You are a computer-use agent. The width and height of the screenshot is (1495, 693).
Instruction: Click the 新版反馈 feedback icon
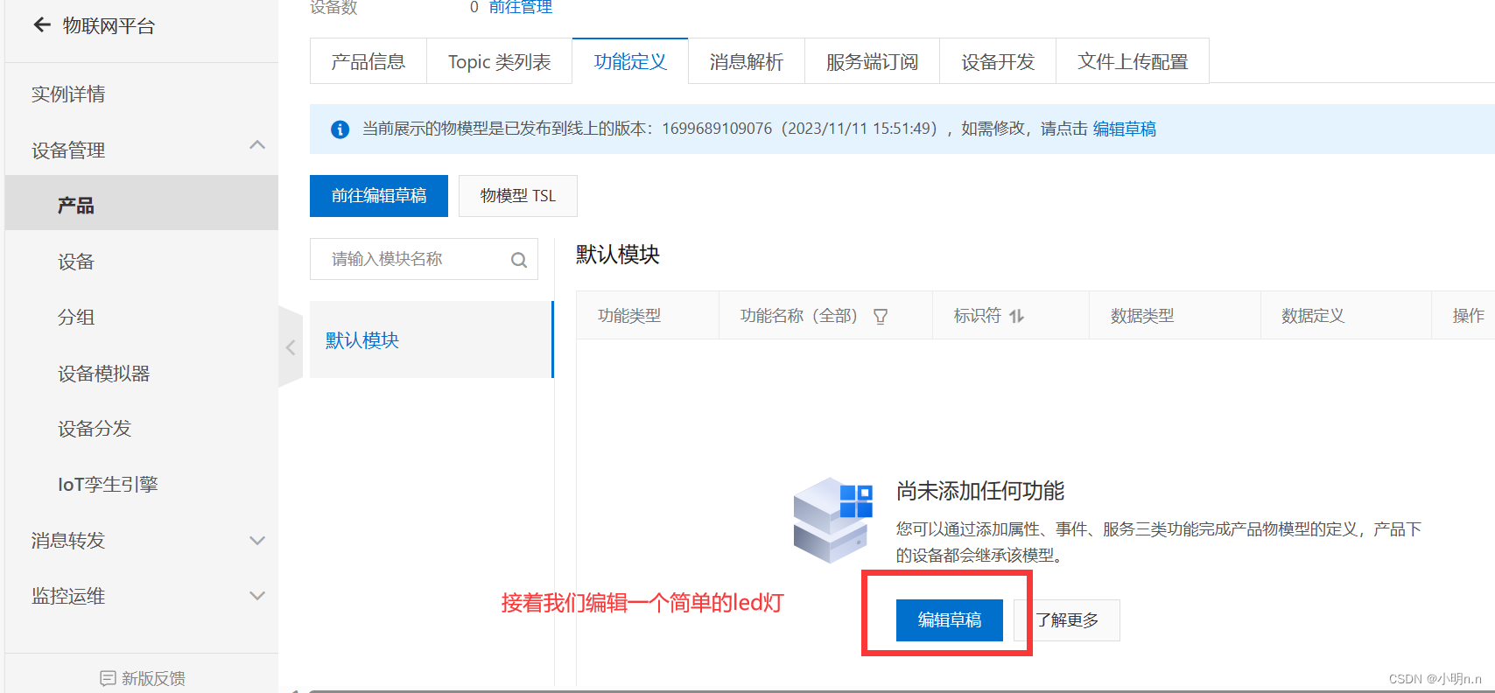tap(108, 678)
